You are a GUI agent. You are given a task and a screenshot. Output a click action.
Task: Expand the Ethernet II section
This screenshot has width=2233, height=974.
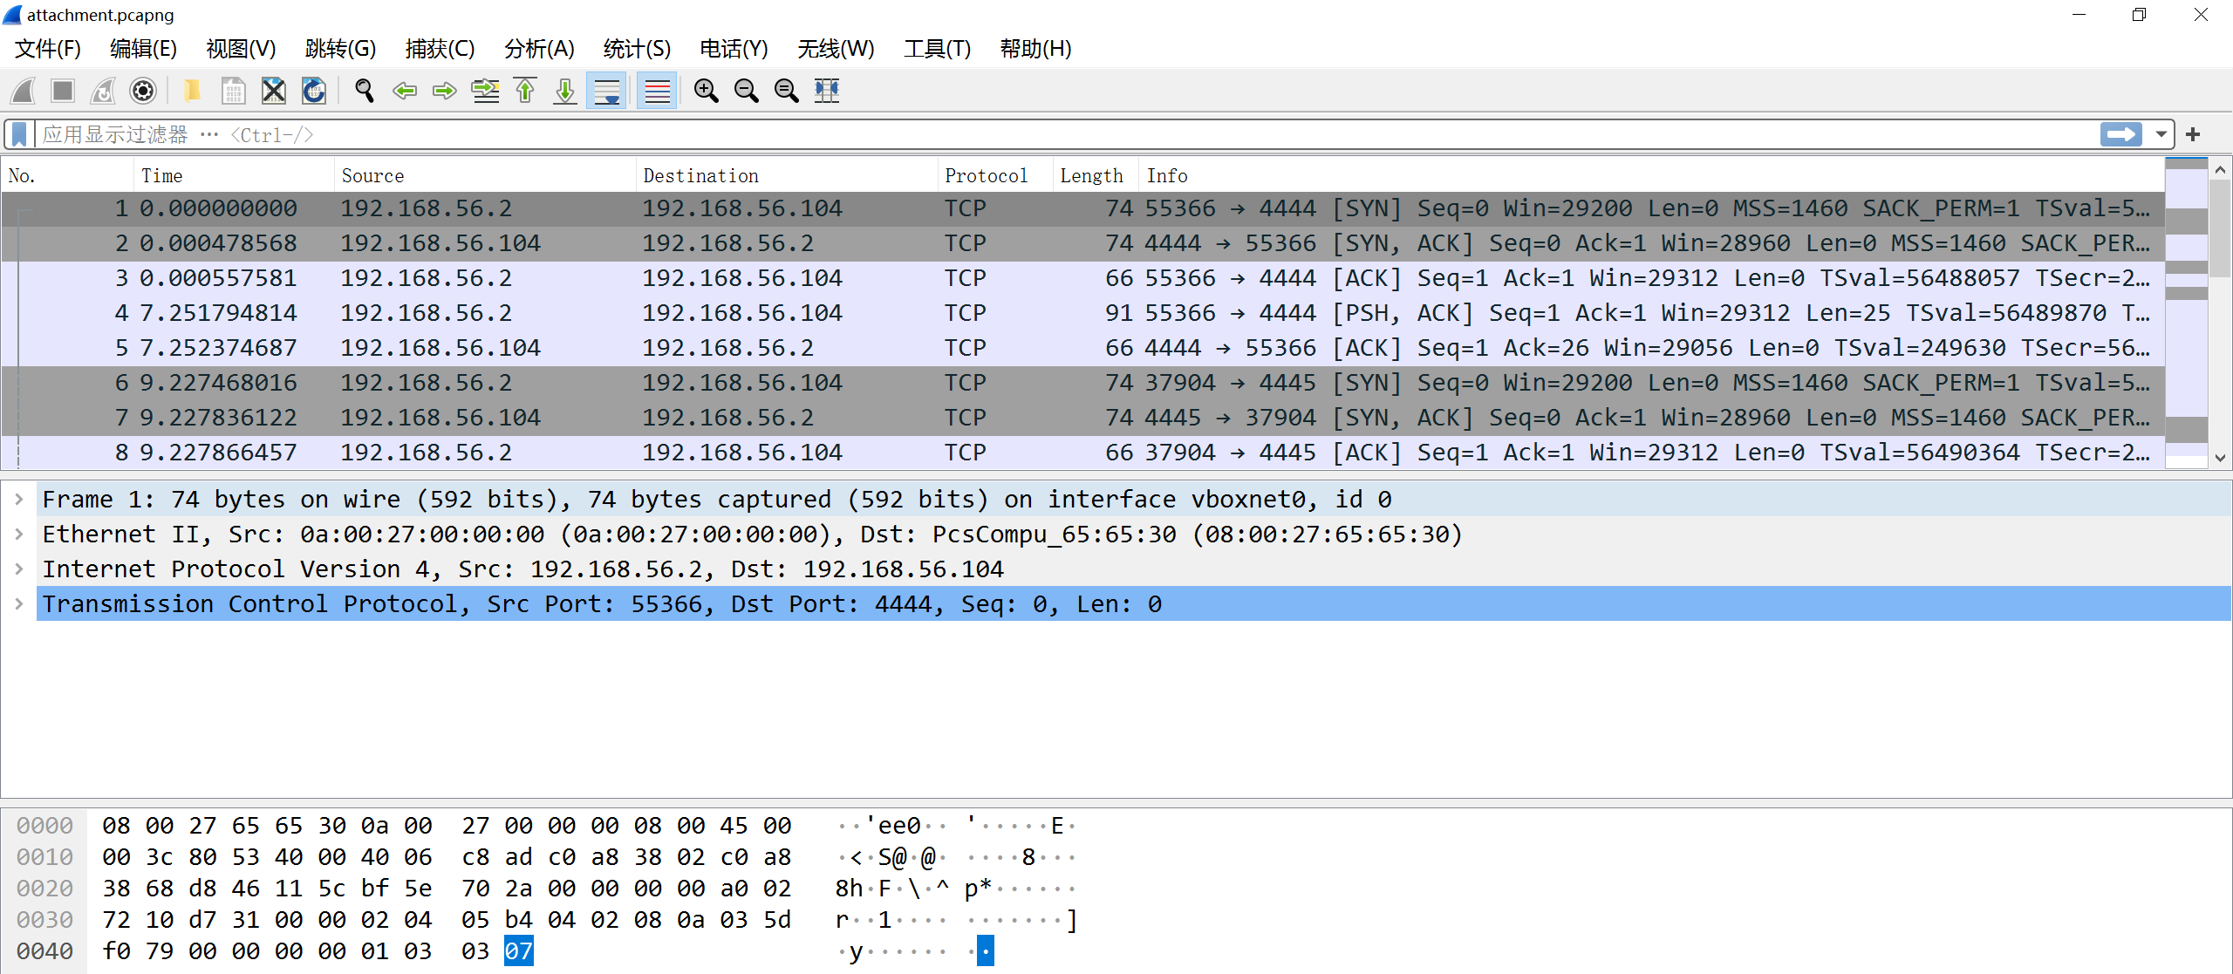pos(19,535)
